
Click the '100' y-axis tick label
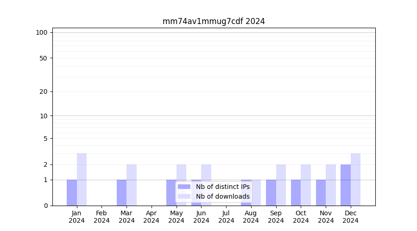42,32
